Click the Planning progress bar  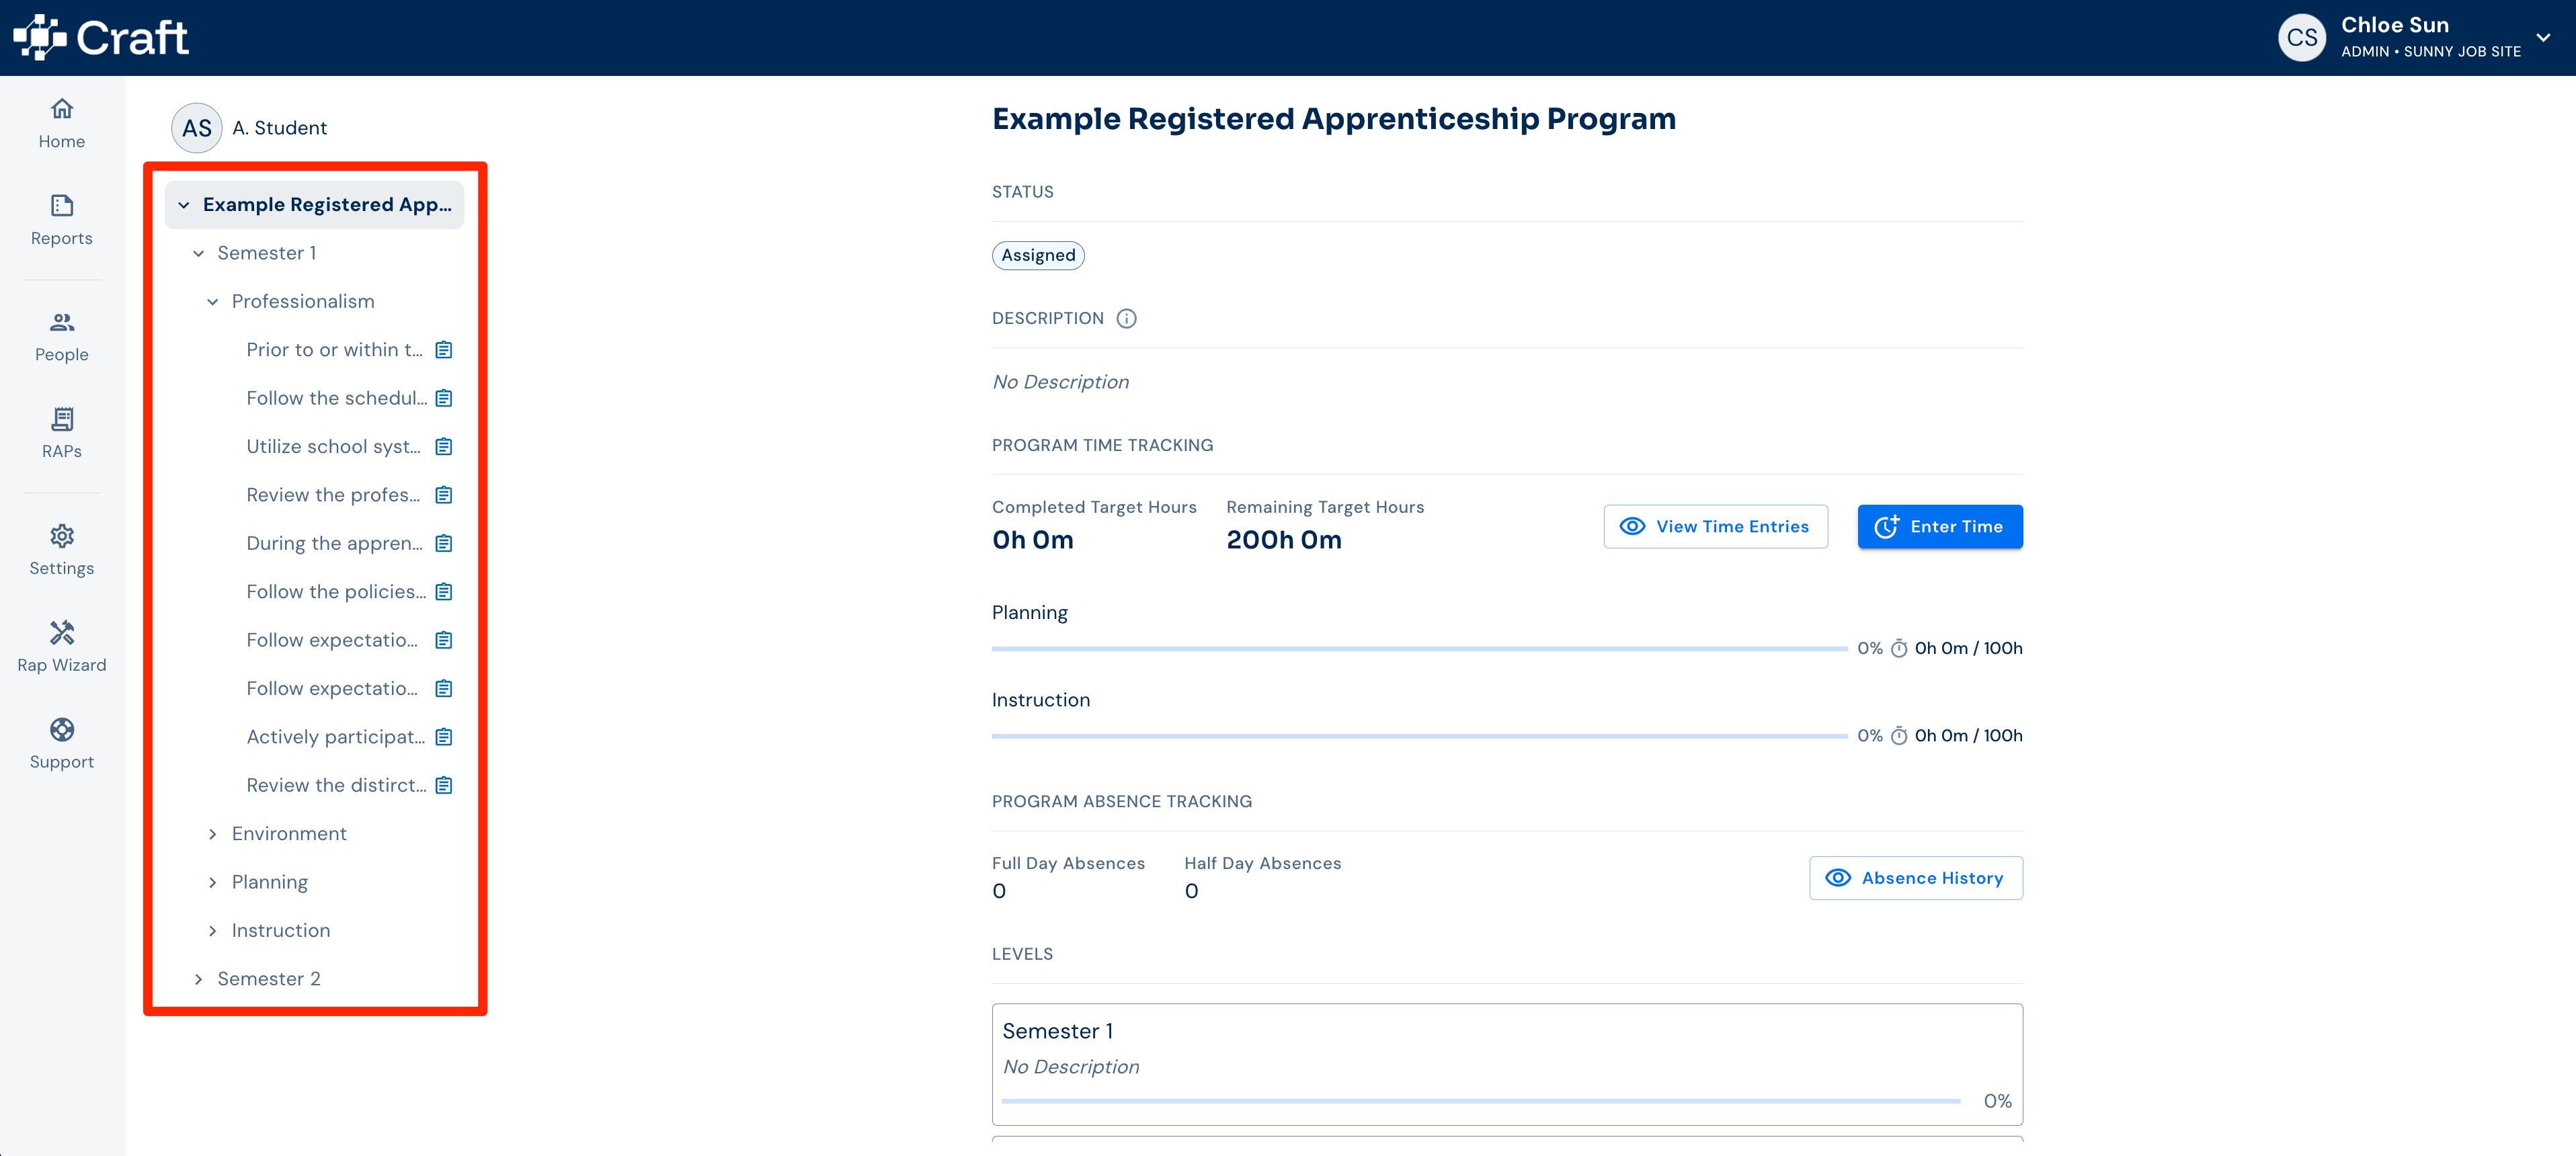[1419, 649]
